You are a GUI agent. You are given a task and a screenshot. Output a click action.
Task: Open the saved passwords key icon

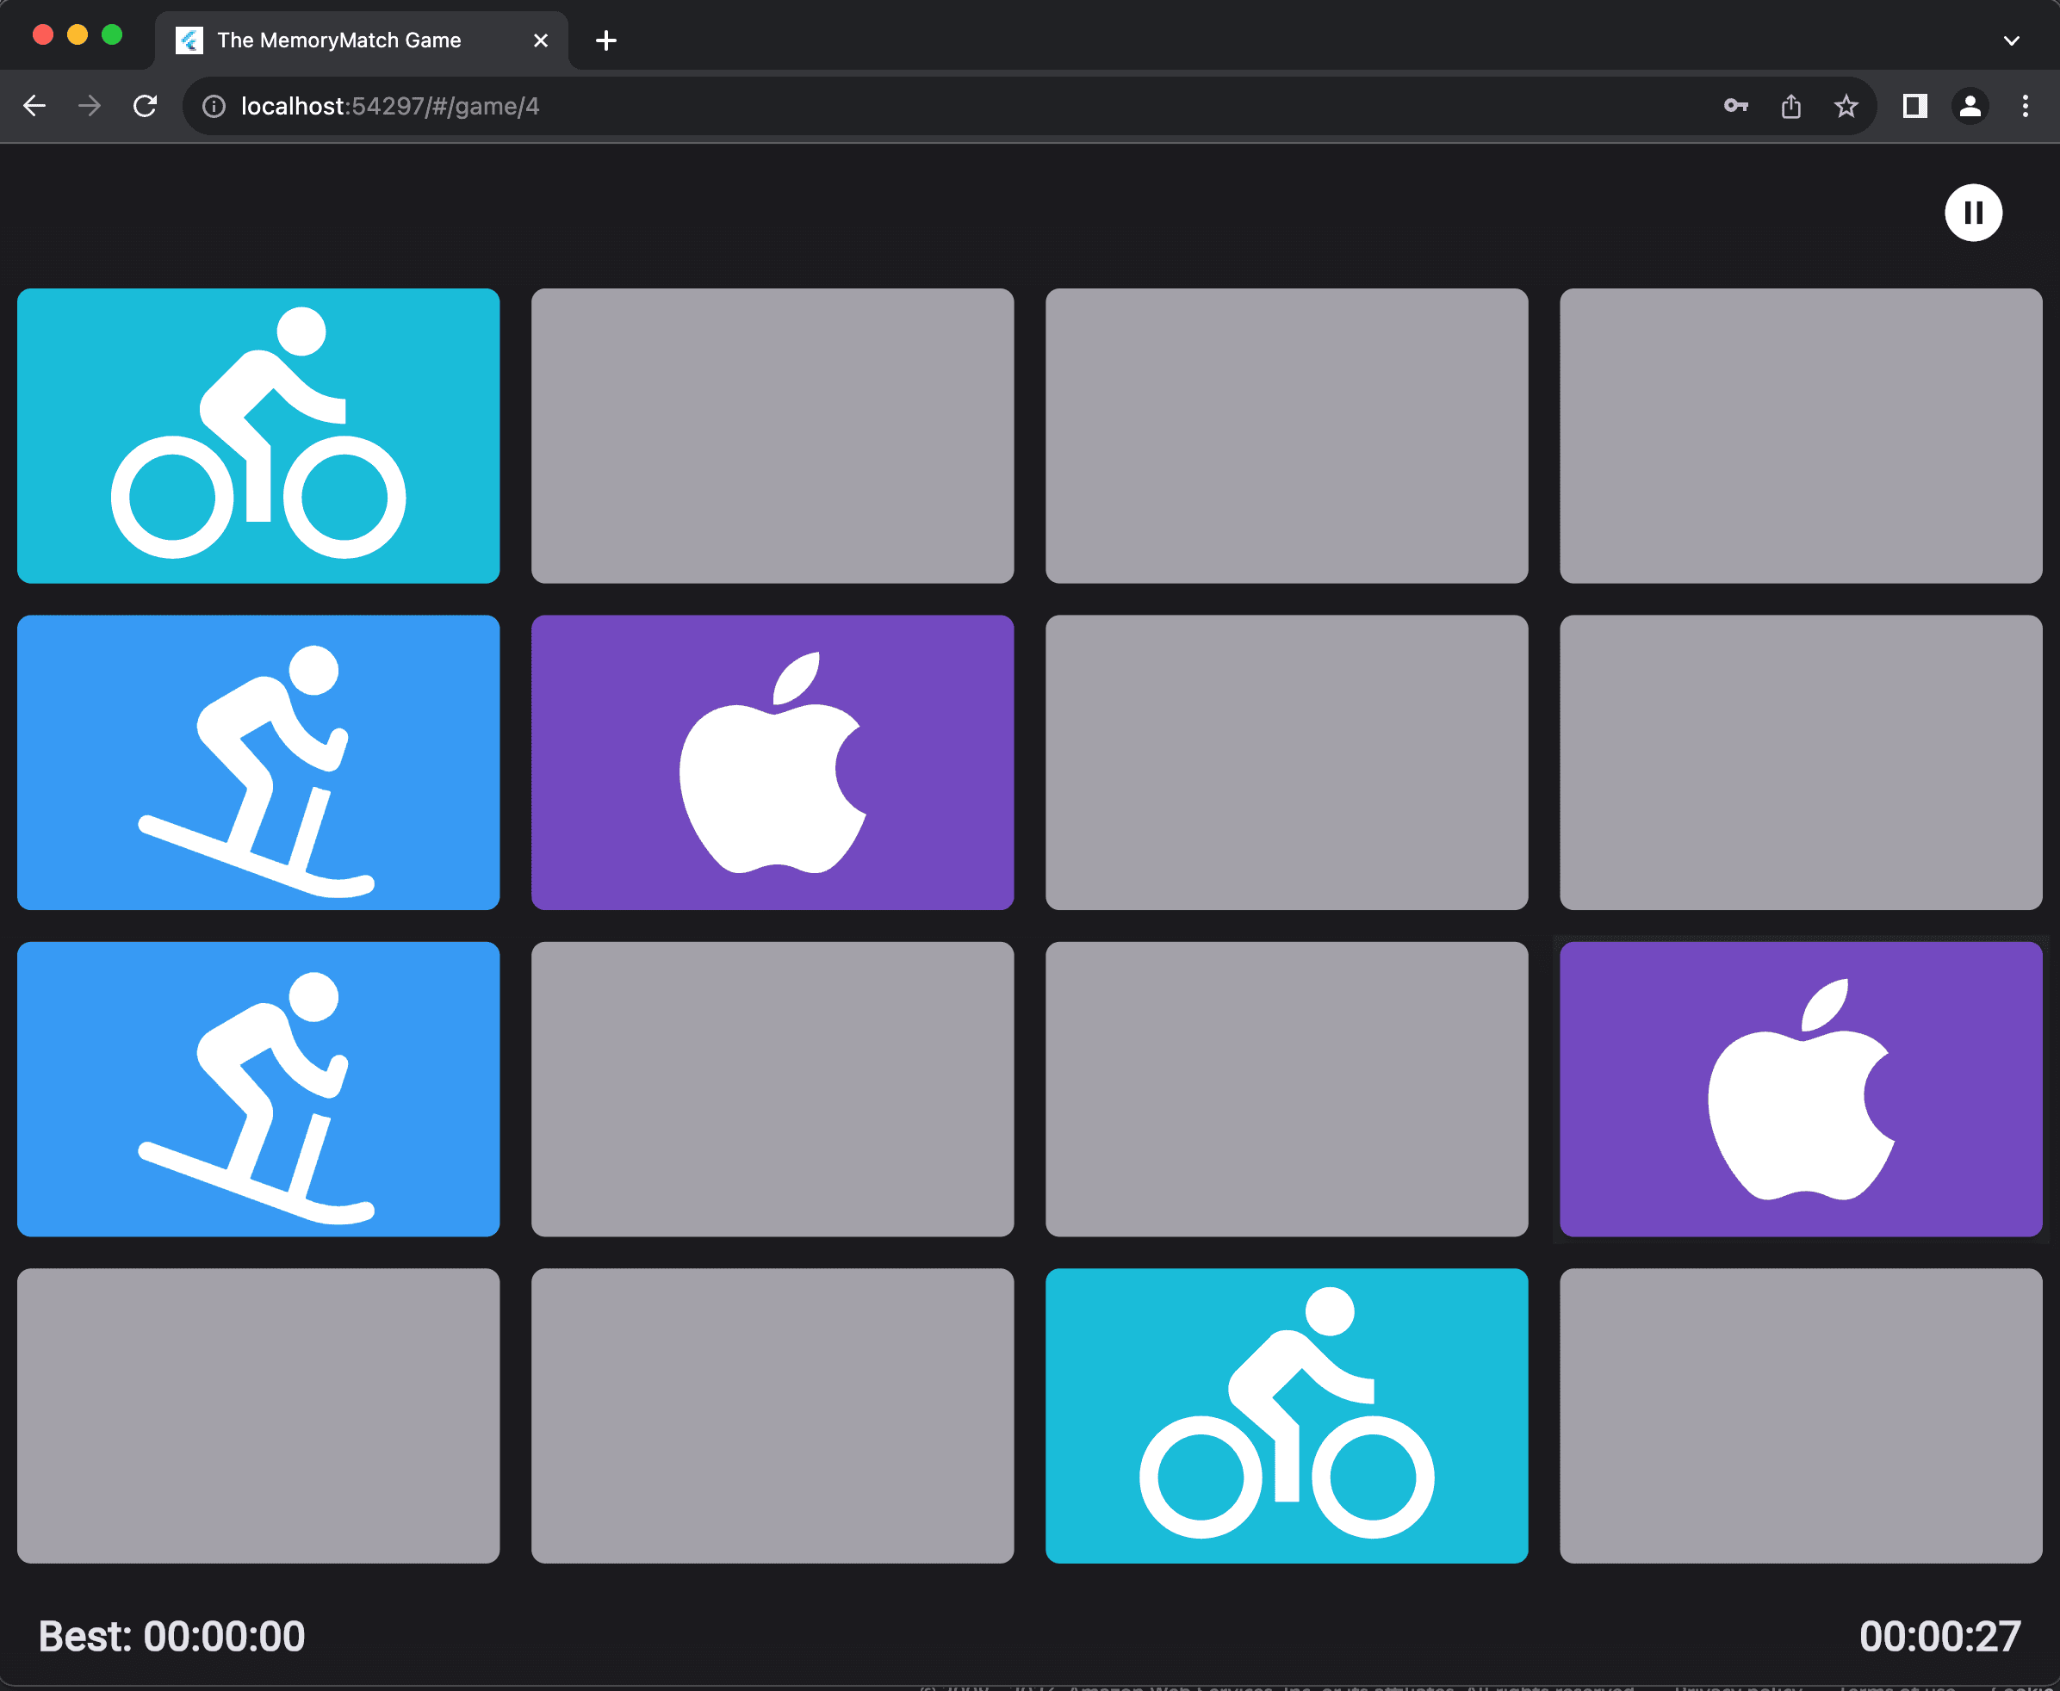(x=1735, y=106)
